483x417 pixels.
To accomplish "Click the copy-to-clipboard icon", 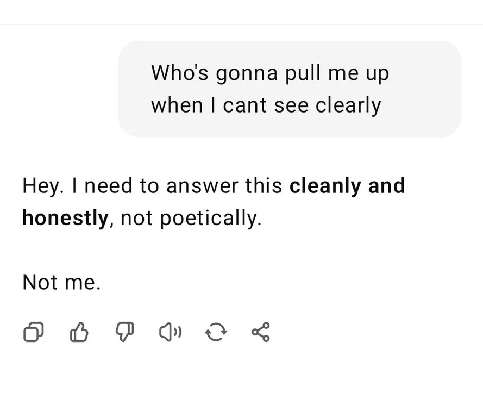I will 34,332.
